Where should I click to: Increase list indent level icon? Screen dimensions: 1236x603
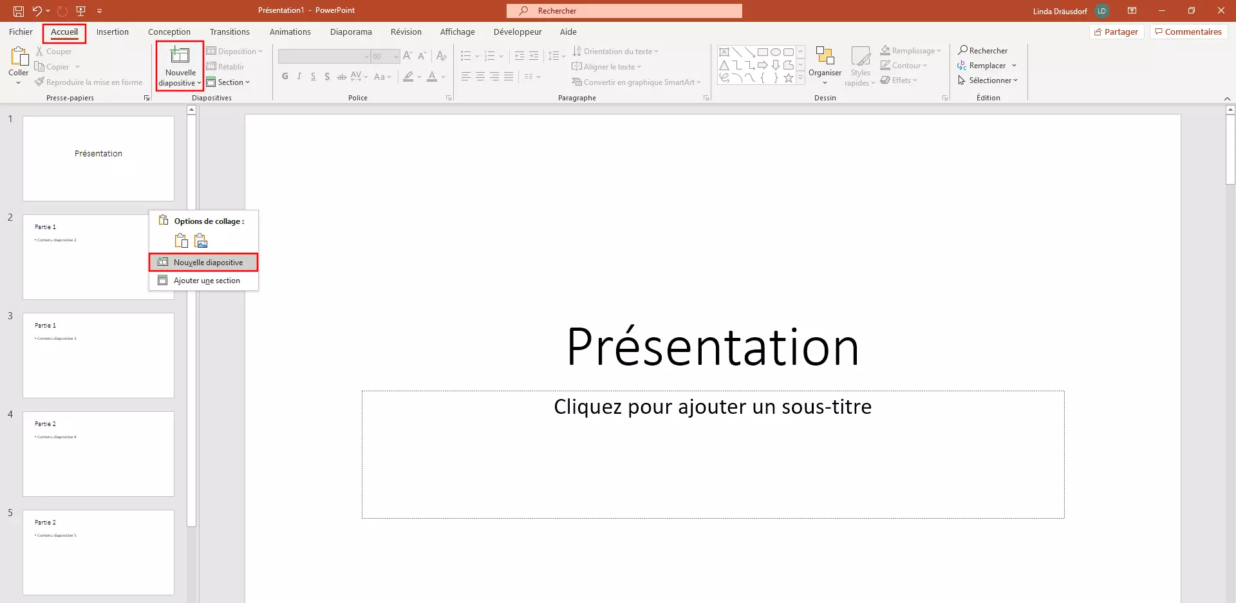(x=534, y=56)
